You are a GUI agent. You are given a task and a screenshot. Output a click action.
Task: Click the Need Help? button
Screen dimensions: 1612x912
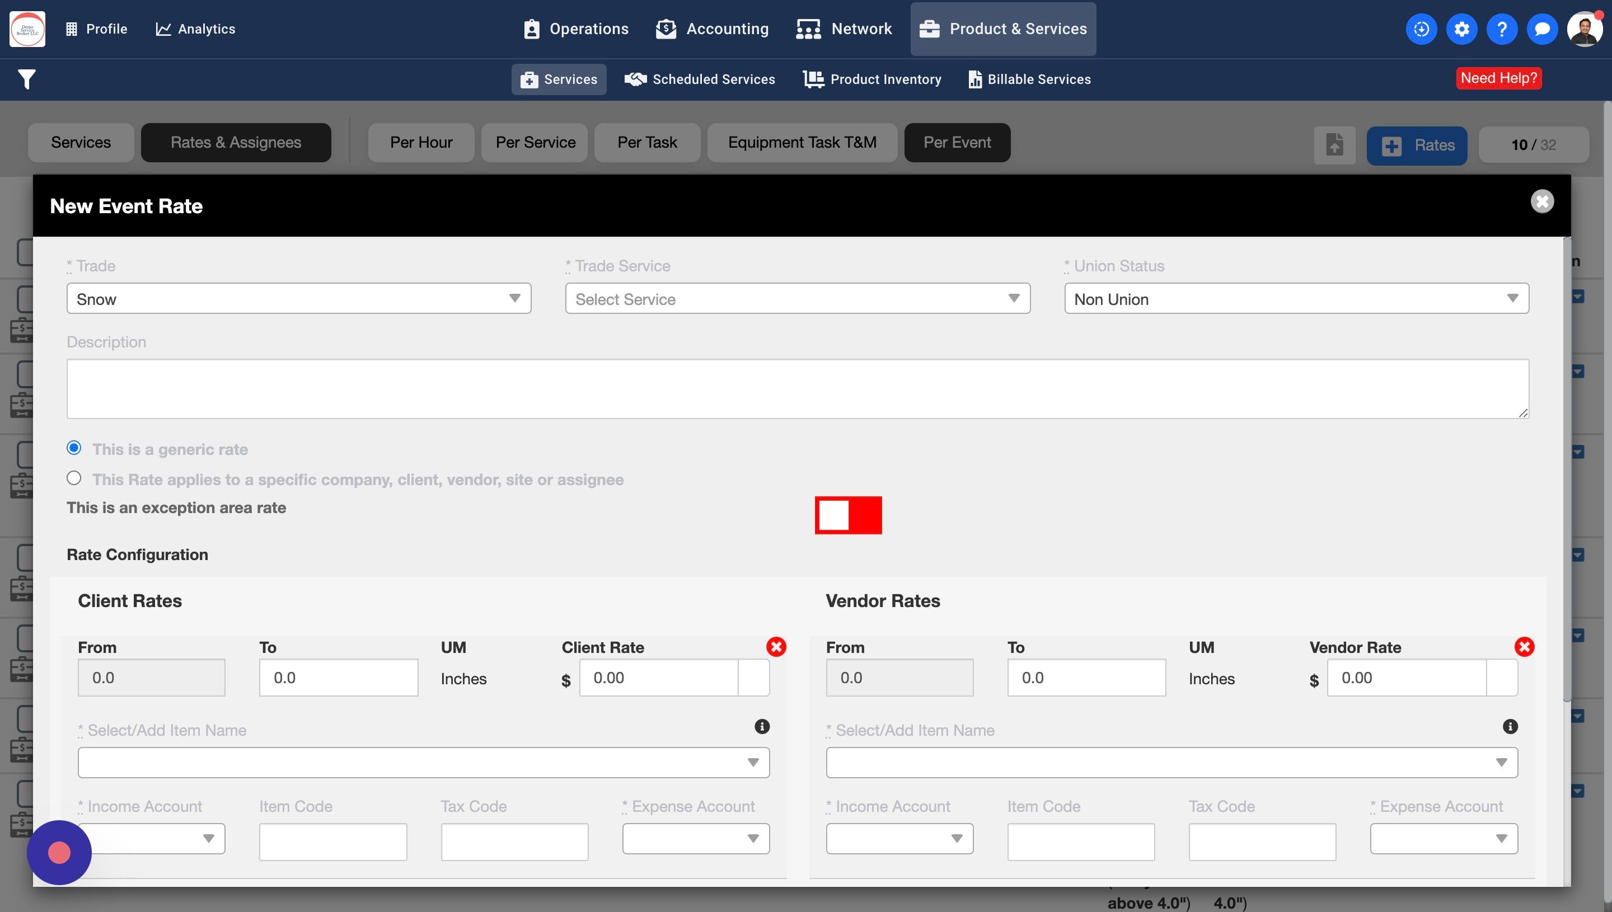(x=1498, y=78)
